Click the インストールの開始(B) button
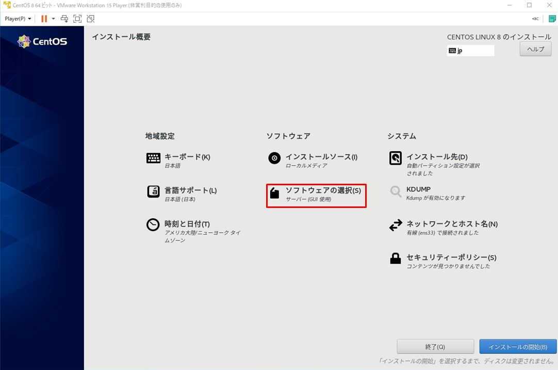The image size is (558, 370). point(518,346)
